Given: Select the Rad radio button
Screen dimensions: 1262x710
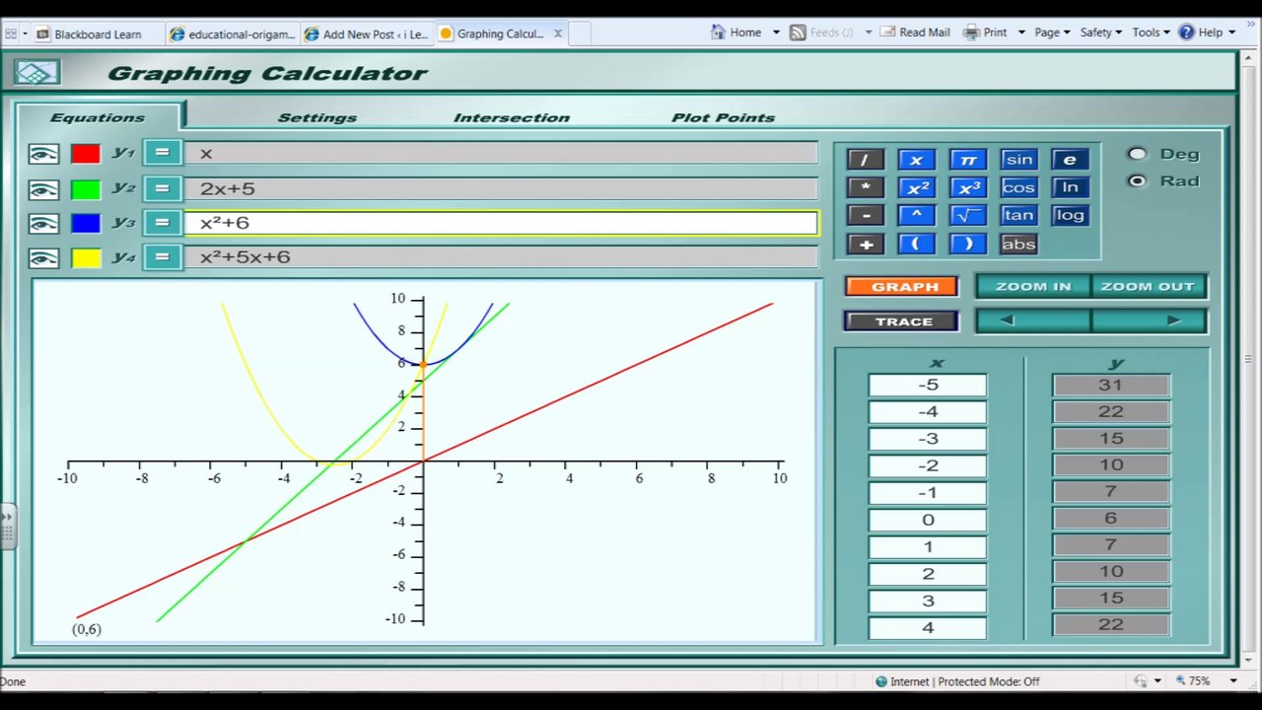Looking at the screenshot, I should click(1138, 181).
